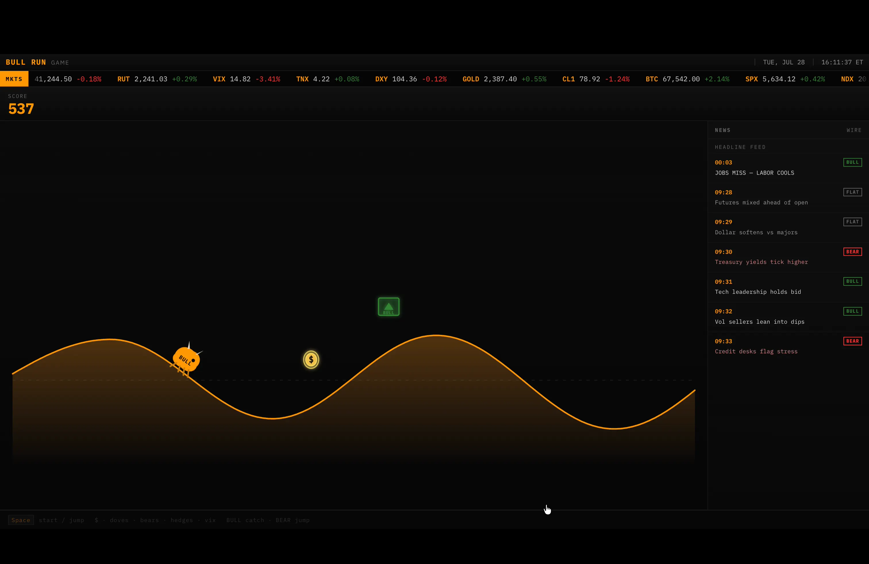869x564 pixels.
Task: Select the VIX 14.82 ticker
Action: tap(247, 79)
